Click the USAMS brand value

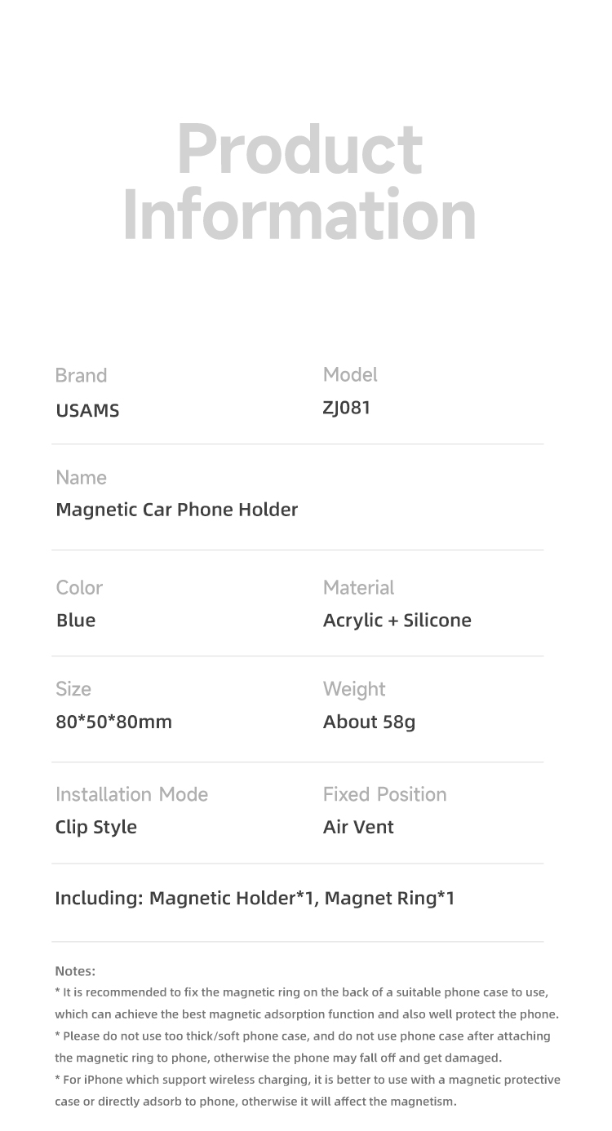point(87,410)
